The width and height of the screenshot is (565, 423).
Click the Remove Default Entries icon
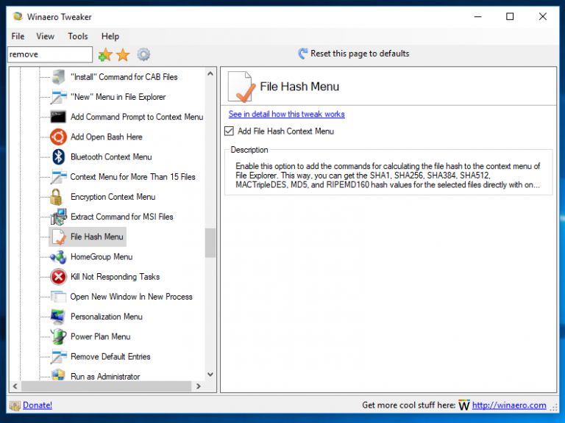tap(58, 356)
